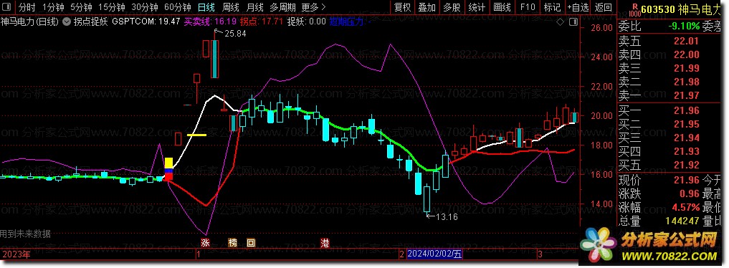Enable the 画线 drawing tool
729x268 pixels.
click(x=502, y=7)
